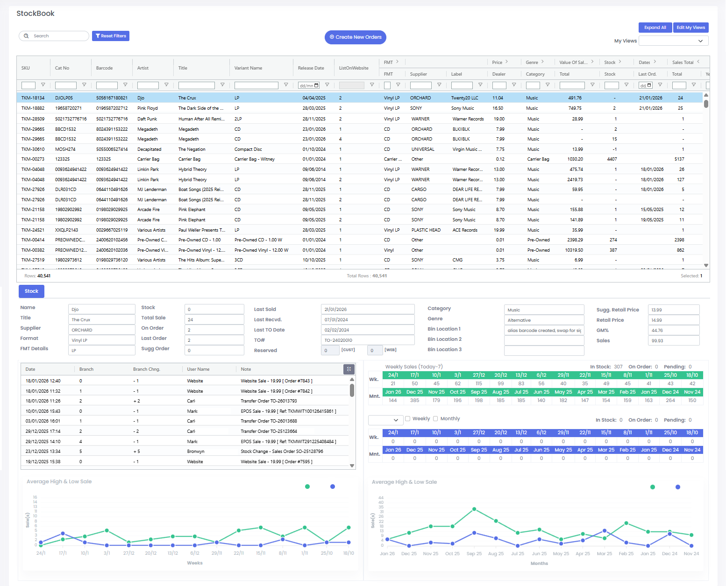726x586 pixels.
Task: Click the Supplier column filter funnel
Action: [x=439, y=85]
